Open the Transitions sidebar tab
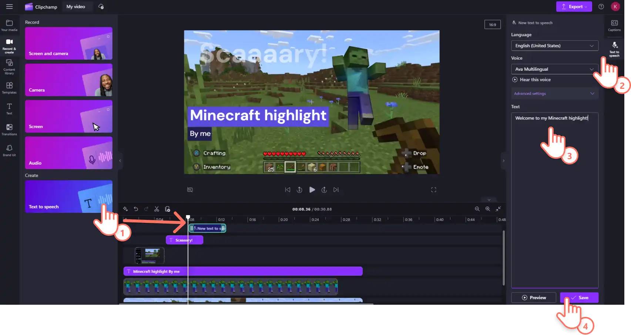Screen dimensions: 631x335 click(9, 130)
